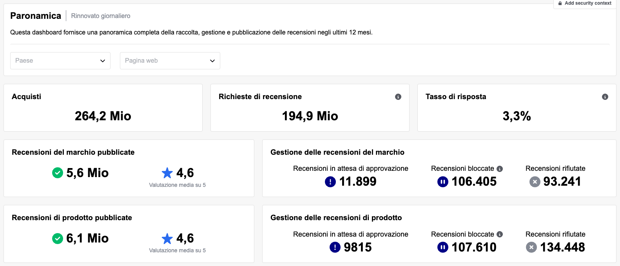Click the 93.241 rejected reviews count
Viewport: 620px width, 266px height.
(x=562, y=182)
